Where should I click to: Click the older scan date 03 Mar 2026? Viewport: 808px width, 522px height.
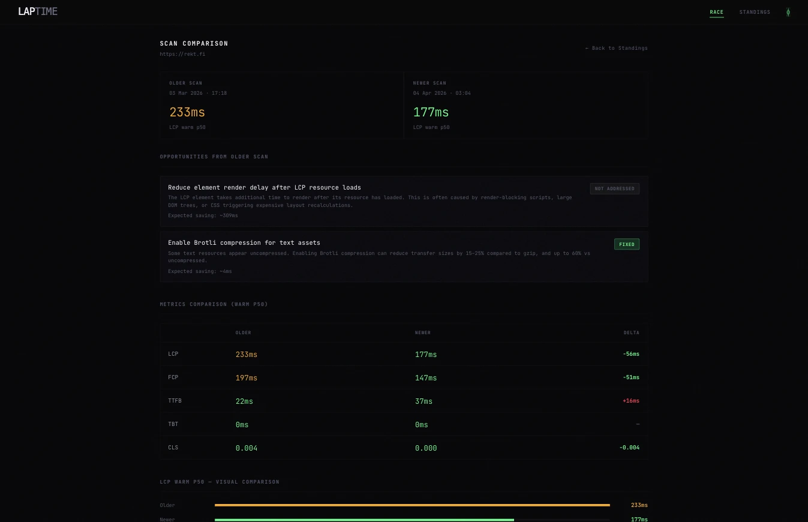tap(198, 93)
